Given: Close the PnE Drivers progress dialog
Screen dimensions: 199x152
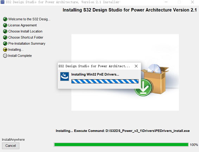Looking at the screenshot, I should click(x=136, y=66).
